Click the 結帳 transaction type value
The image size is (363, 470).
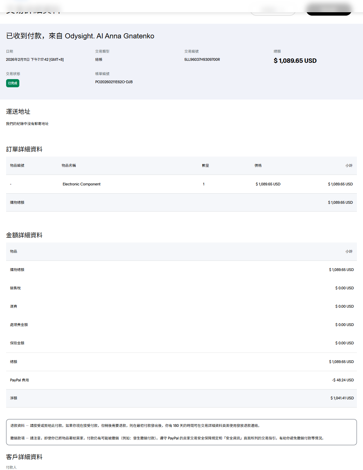[99, 59]
